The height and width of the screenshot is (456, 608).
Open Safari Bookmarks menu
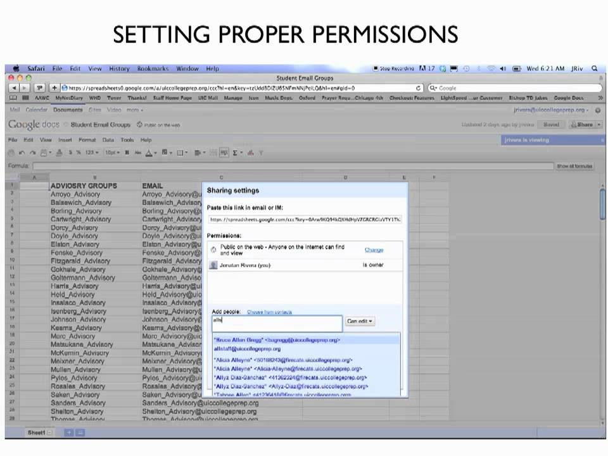click(153, 68)
